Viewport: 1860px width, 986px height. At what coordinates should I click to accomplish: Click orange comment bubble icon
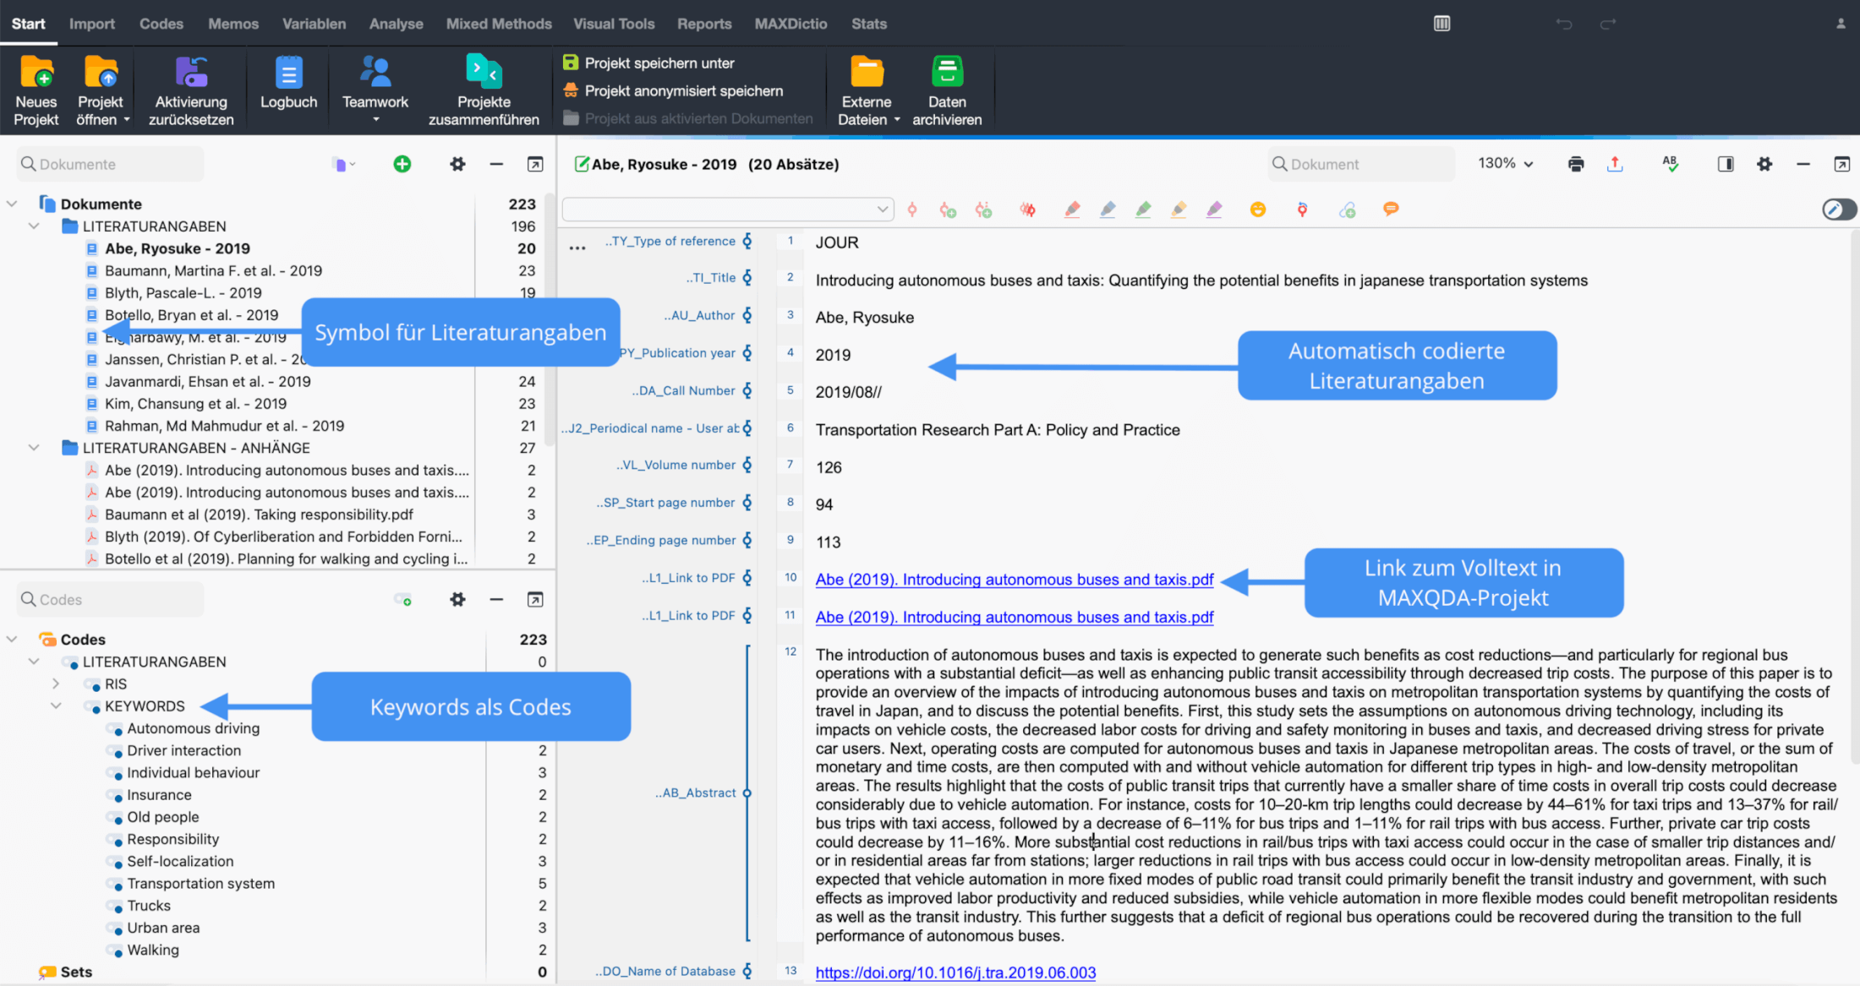[1391, 209]
